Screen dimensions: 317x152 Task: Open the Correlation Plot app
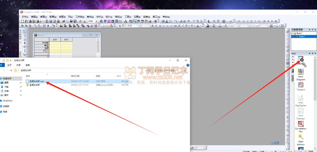(x=301, y=127)
